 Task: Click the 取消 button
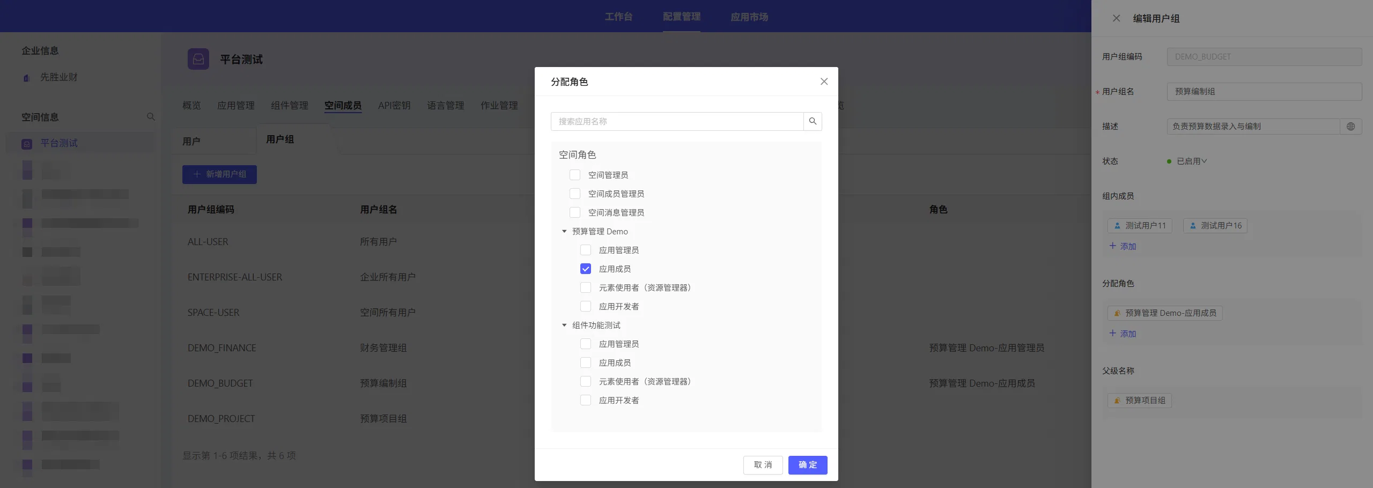(763, 465)
